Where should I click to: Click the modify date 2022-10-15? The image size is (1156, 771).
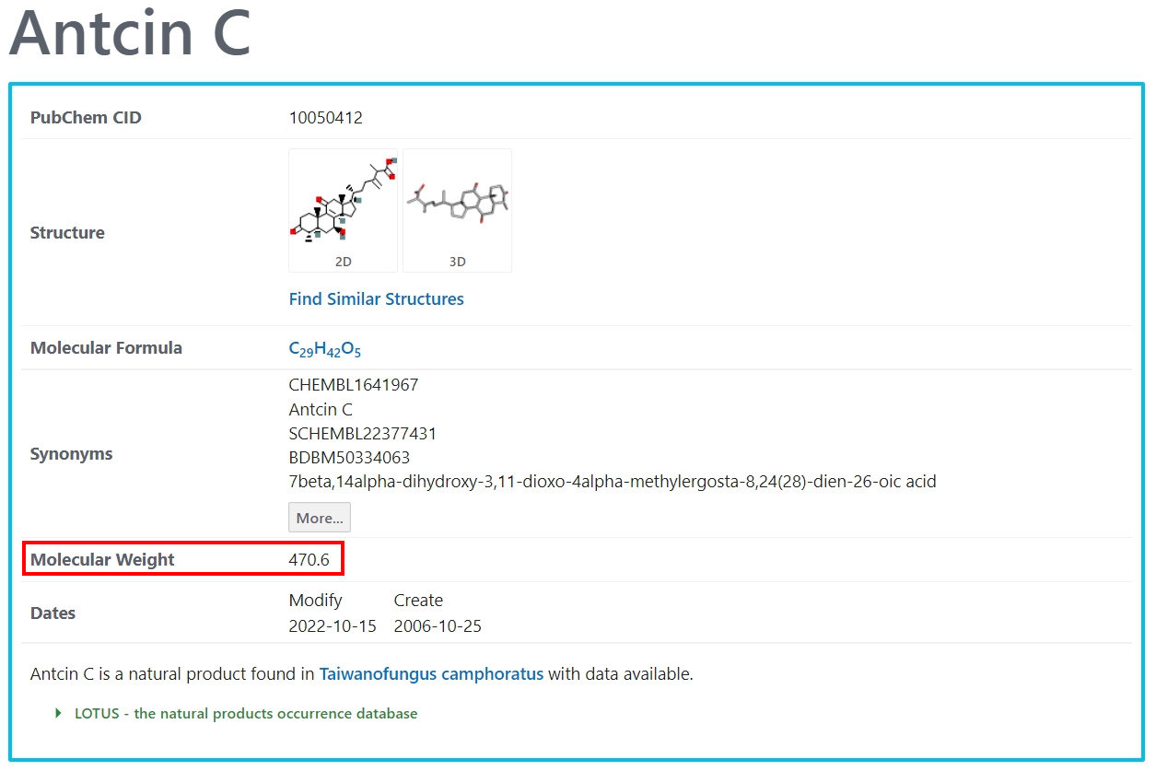tap(333, 626)
